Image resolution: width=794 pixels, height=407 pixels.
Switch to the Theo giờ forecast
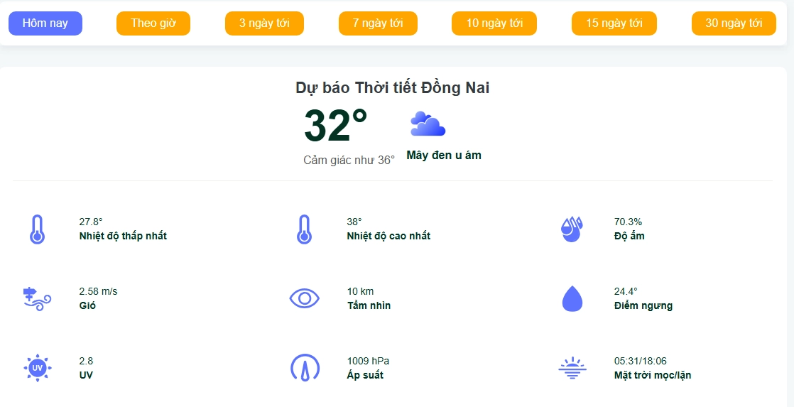(x=153, y=23)
